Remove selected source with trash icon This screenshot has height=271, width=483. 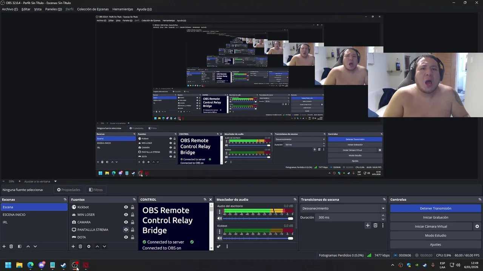tap(80, 247)
